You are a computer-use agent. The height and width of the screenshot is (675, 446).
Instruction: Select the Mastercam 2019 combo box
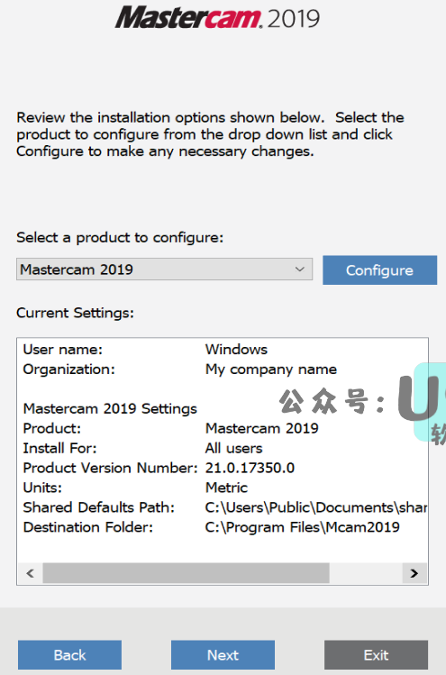[165, 269]
